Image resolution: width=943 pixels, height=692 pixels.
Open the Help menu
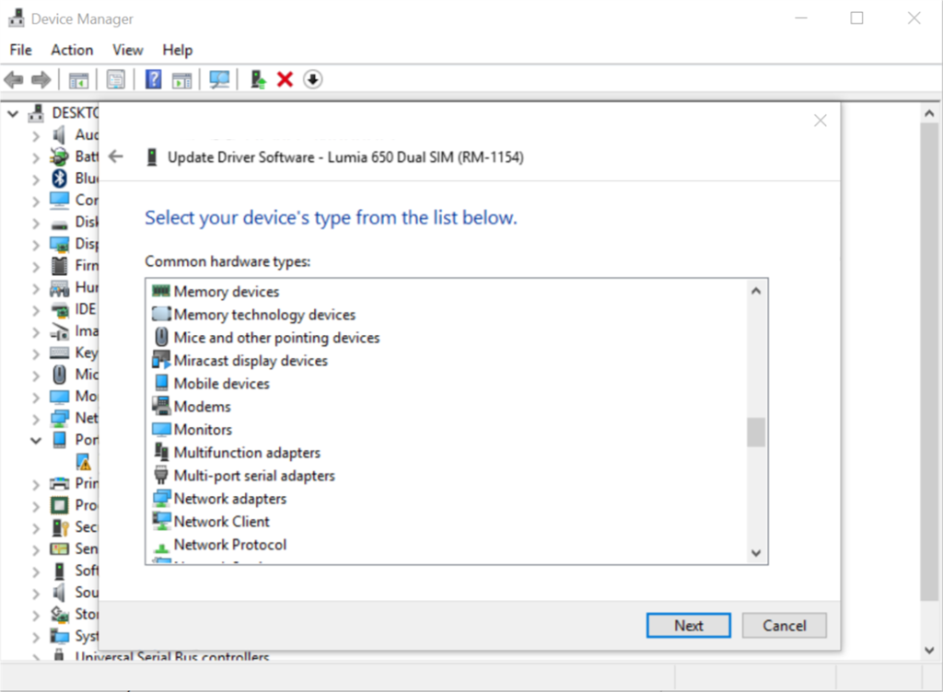coord(178,50)
